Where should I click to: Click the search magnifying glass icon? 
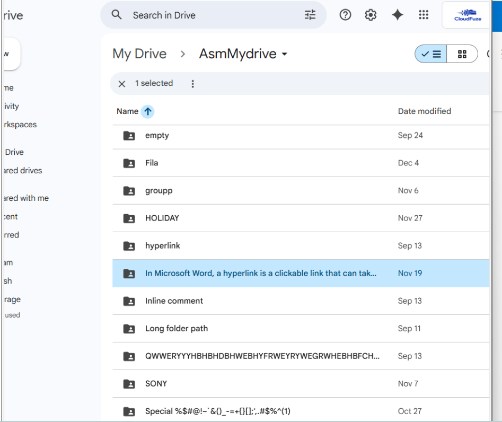point(117,15)
